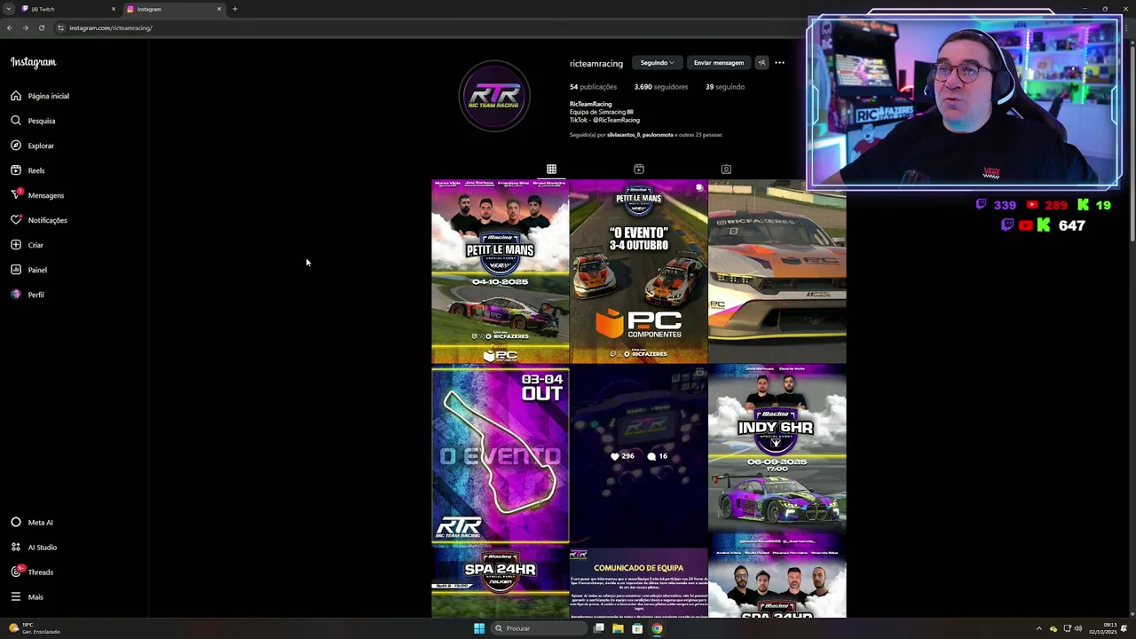Open File Explorer from taskbar

tap(618, 628)
